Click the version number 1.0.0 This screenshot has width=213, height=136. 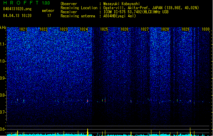coord(46,3)
